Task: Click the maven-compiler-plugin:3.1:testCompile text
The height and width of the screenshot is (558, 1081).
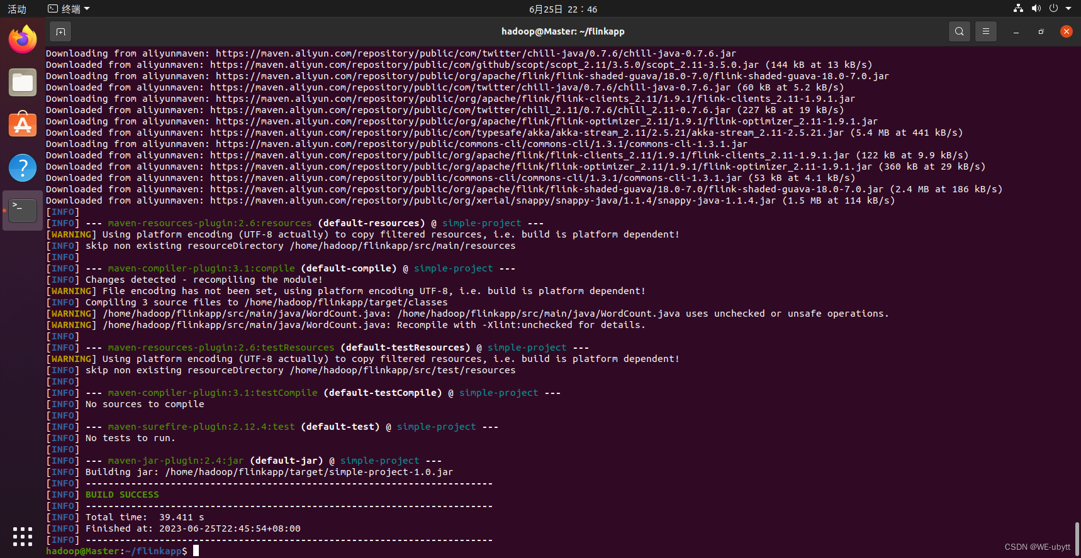Action: 213,393
